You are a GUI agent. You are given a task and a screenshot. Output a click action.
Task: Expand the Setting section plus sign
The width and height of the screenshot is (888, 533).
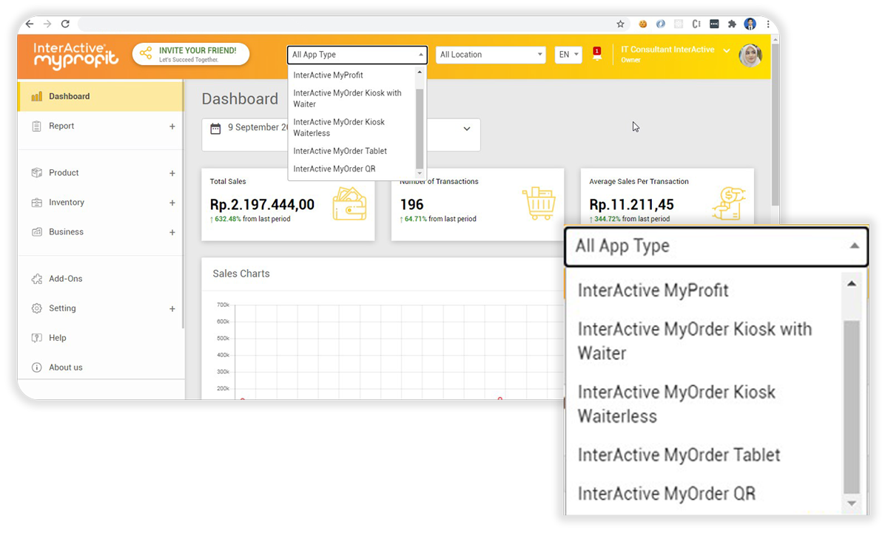pos(172,308)
